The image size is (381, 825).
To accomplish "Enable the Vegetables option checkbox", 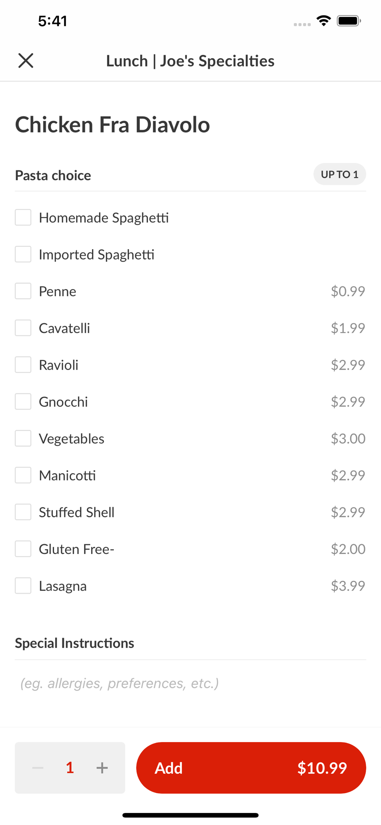I will tap(23, 438).
